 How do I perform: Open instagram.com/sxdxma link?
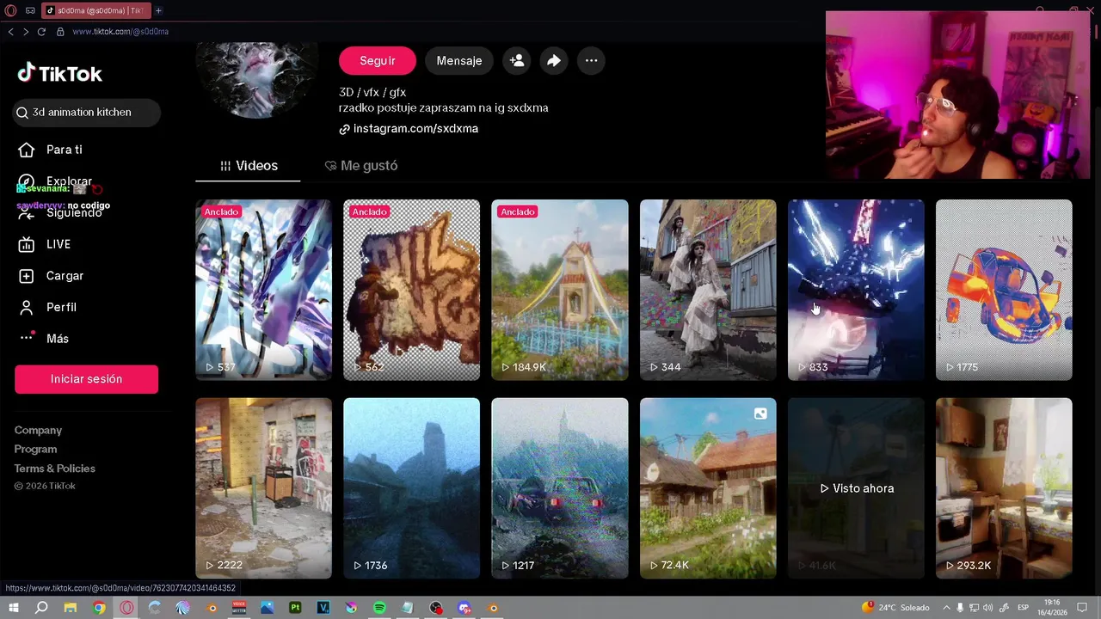point(409,129)
